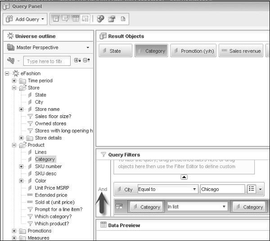
Task: Select the State result object
Action: click(x=115, y=51)
